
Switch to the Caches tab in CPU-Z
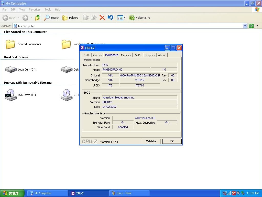tap(97, 55)
